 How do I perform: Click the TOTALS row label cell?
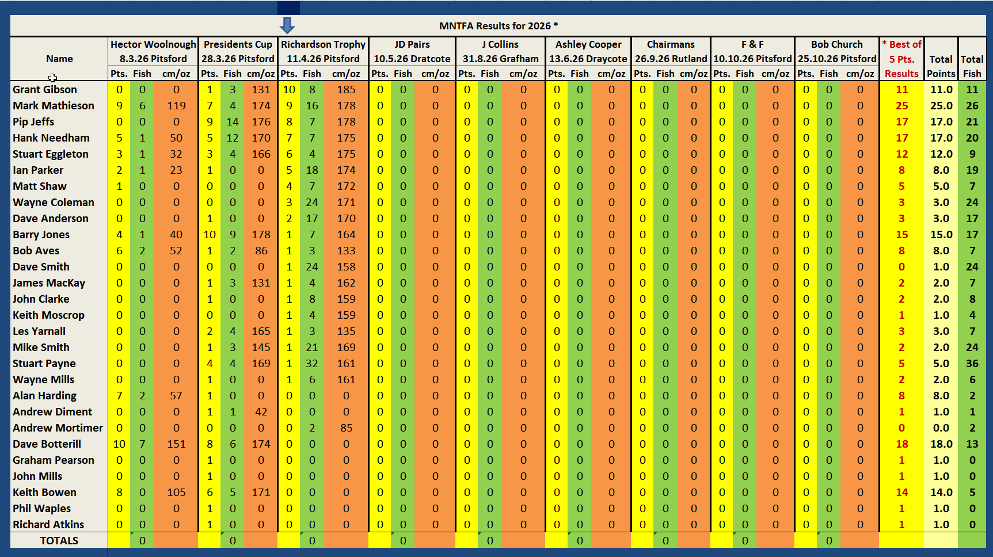(x=59, y=540)
